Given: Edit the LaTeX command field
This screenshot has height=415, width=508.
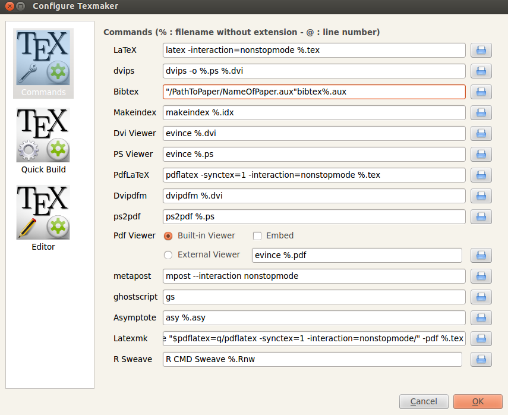Looking at the screenshot, I should pos(314,51).
